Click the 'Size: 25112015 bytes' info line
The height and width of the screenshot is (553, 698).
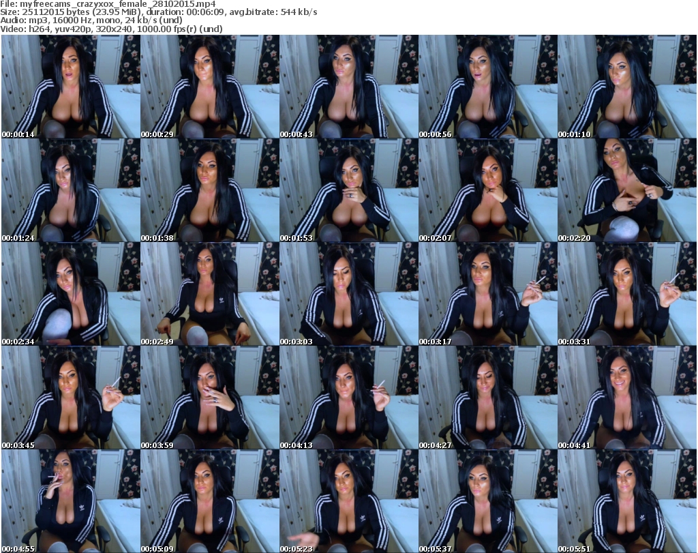pyautogui.click(x=158, y=12)
